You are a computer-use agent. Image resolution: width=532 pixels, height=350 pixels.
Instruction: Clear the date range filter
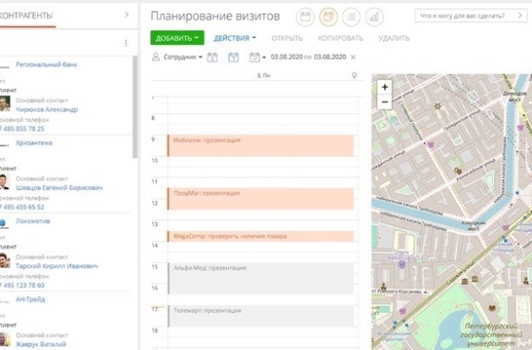(352, 57)
